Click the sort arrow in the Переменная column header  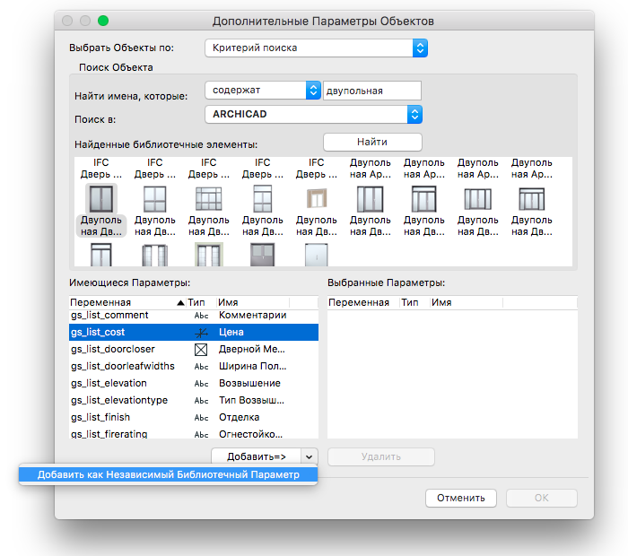click(x=180, y=303)
